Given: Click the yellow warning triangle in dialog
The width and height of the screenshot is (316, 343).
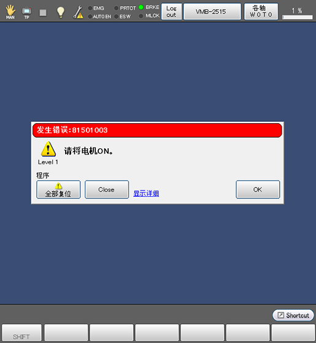Looking at the screenshot, I should tap(48, 149).
